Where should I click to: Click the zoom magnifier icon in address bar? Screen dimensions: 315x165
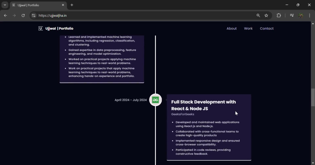click(x=258, y=15)
